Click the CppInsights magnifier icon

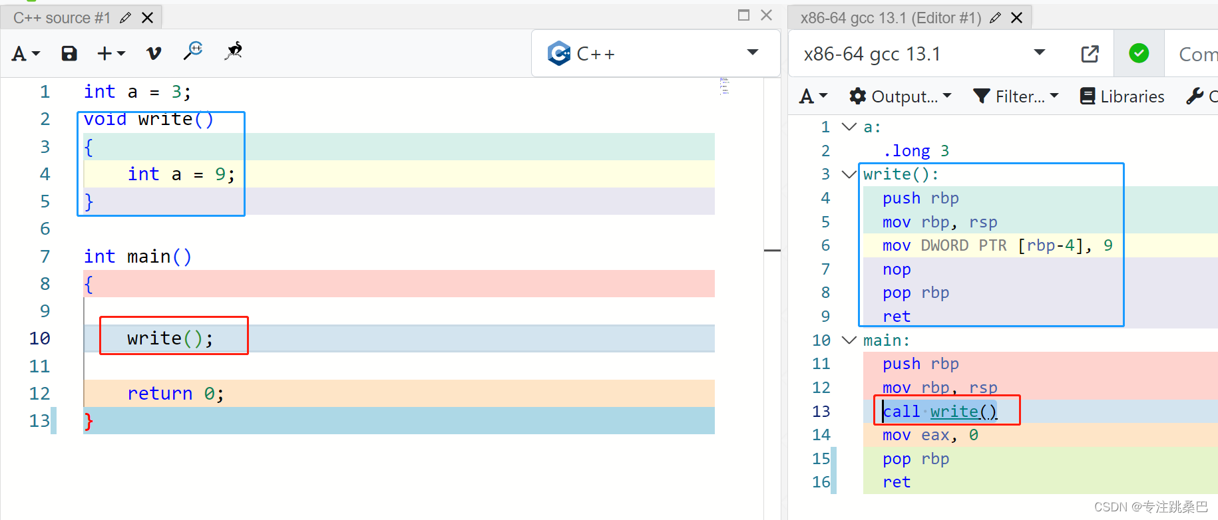tap(193, 51)
